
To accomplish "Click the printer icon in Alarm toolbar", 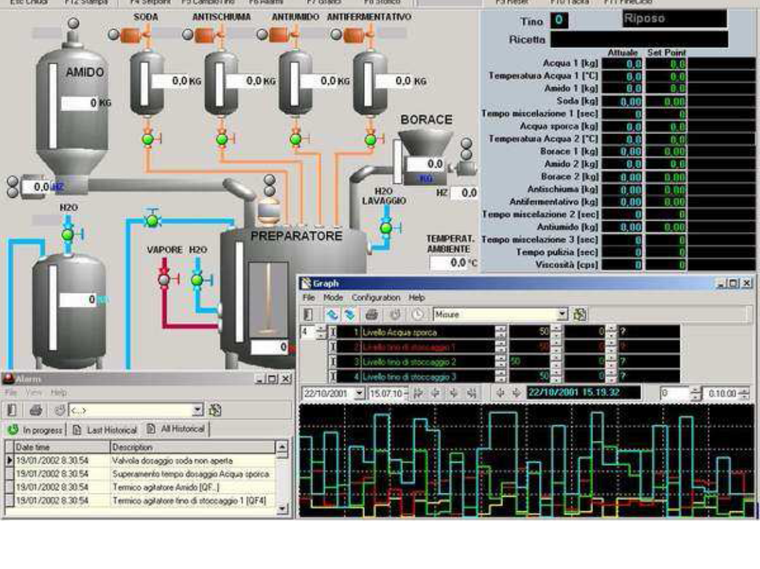I will (36, 410).
